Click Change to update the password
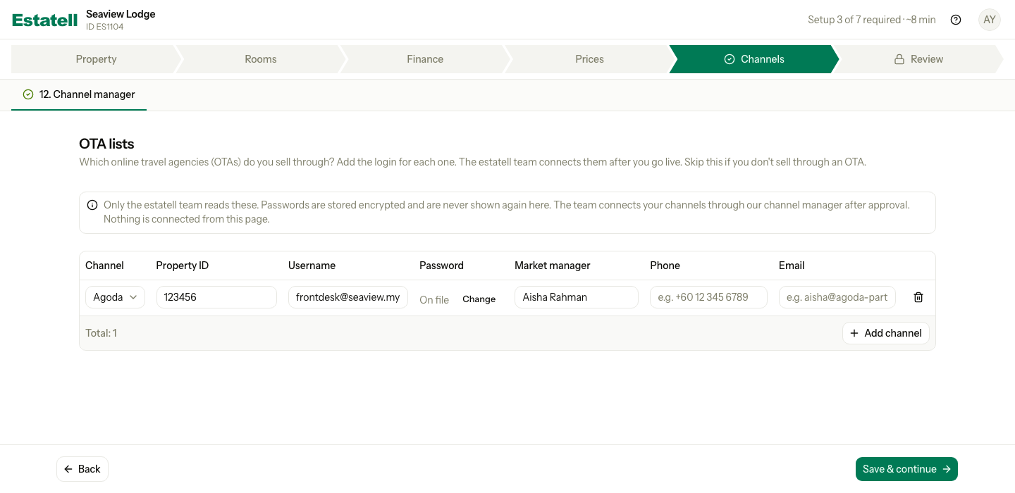The height and width of the screenshot is (493, 1015). pos(479,299)
